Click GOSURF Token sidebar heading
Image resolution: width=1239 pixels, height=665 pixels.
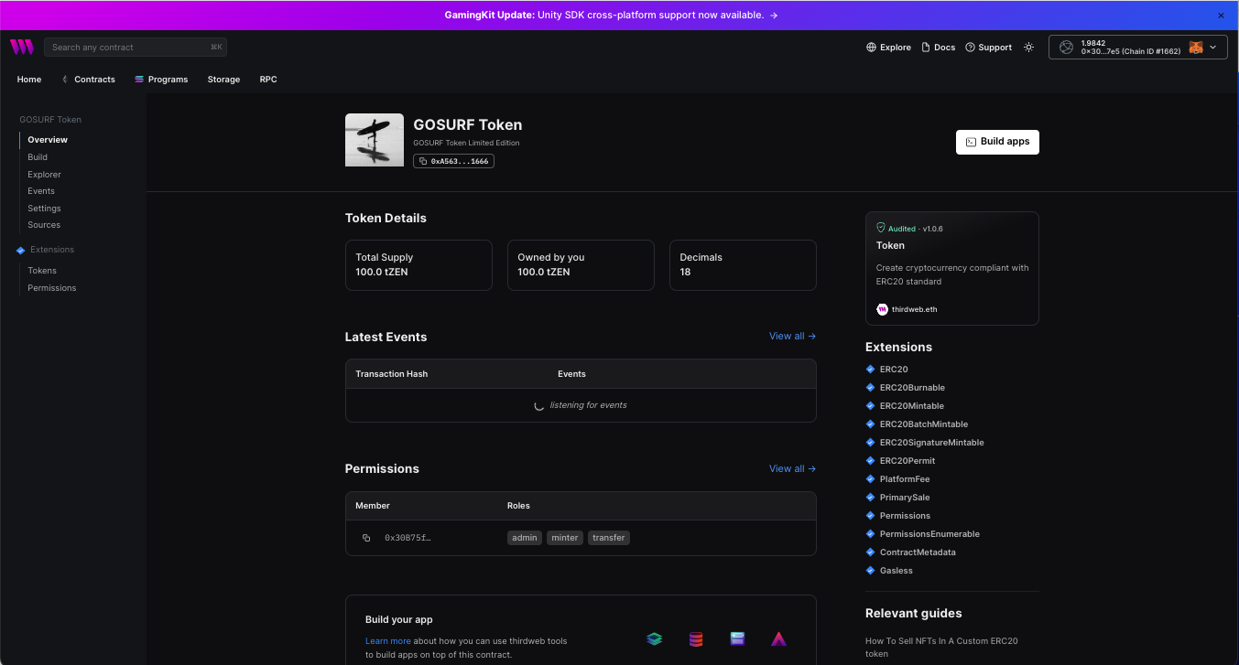pyautogui.click(x=50, y=120)
